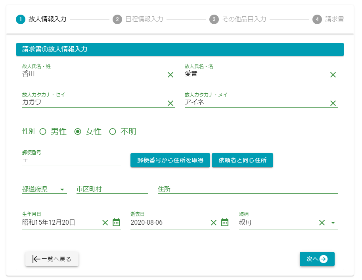This screenshot has width=362, height=280.
Task: Open the calendar picker for 逝去日
Action: tap(225, 222)
